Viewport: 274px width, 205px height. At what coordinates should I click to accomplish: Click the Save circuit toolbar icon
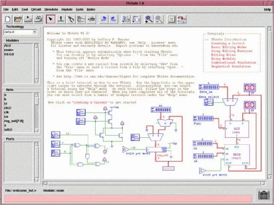[x=28, y=19]
